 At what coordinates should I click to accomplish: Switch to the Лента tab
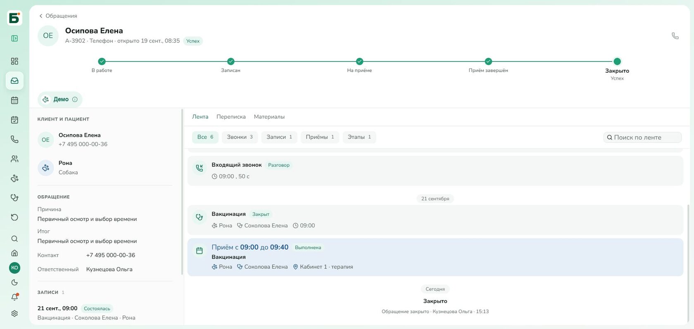200,117
